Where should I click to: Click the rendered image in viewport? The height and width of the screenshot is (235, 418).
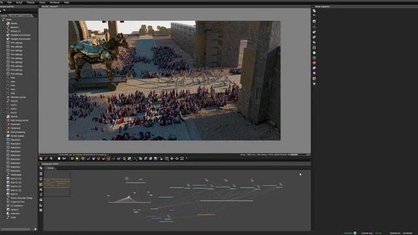point(174,80)
